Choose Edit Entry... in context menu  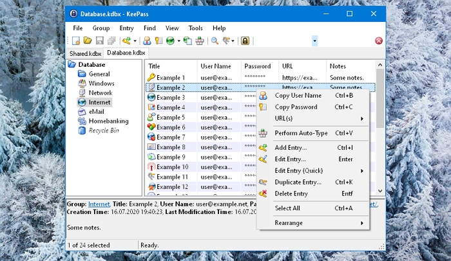[x=312, y=159]
